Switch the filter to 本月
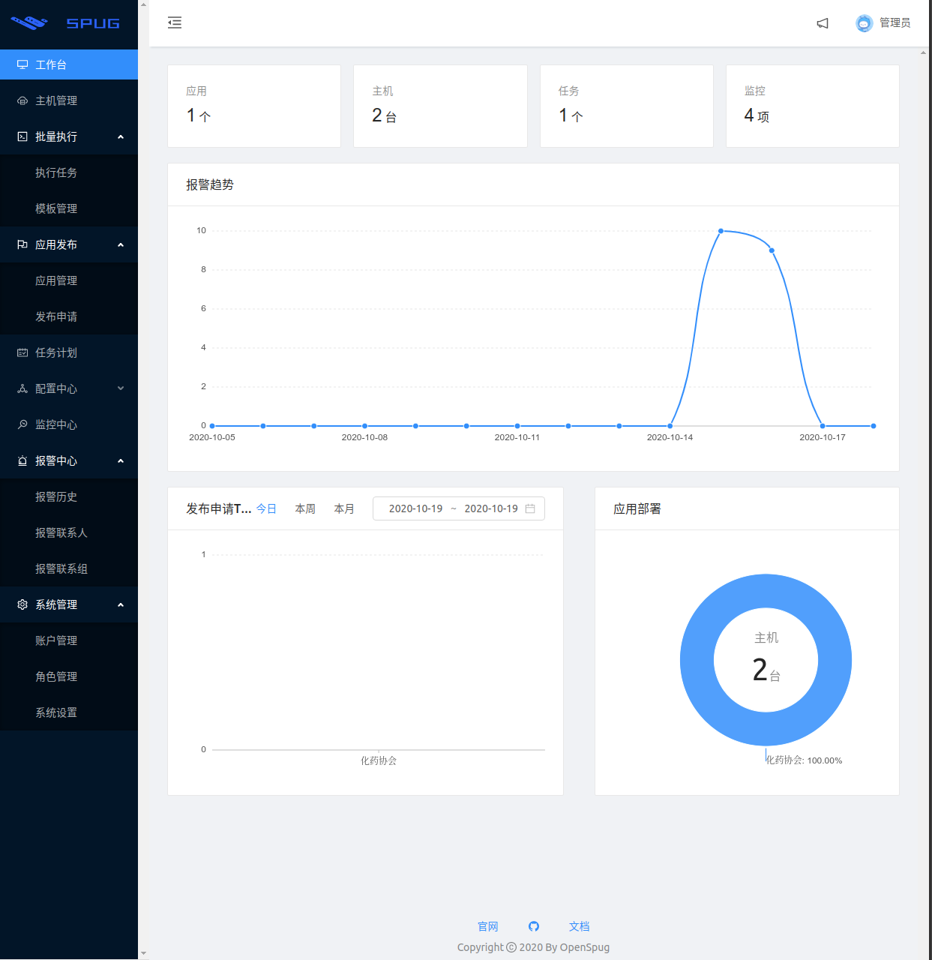The width and height of the screenshot is (932, 960). pos(344,508)
